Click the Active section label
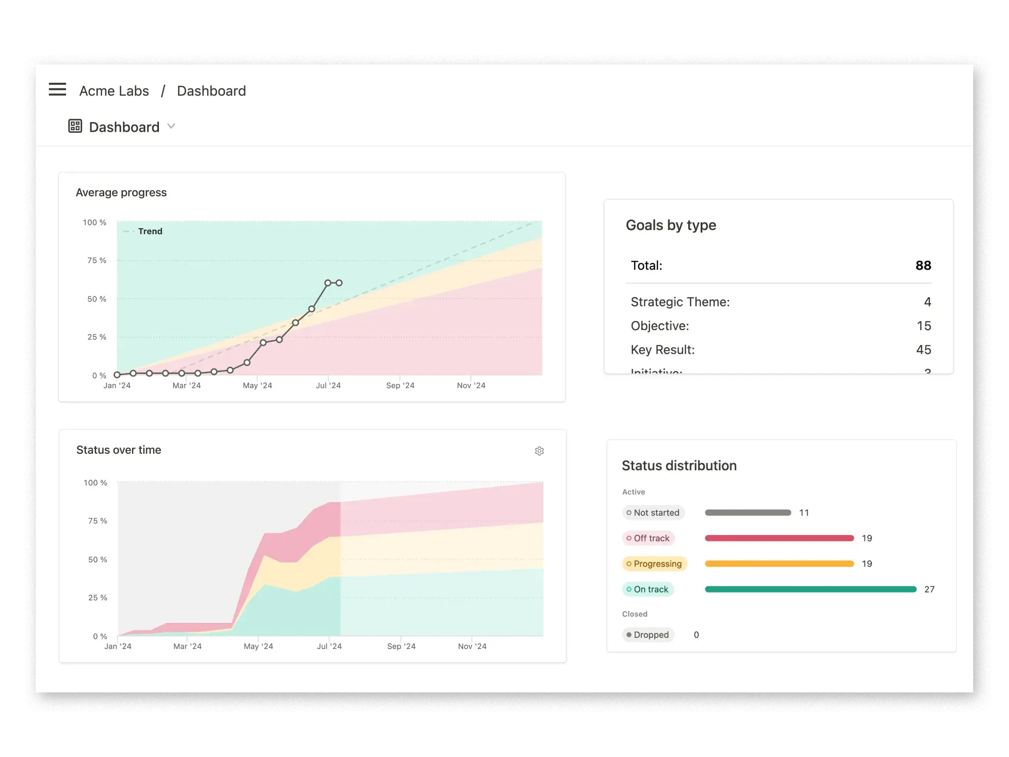This screenshot has width=1009, height=757. tap(634, 492)
